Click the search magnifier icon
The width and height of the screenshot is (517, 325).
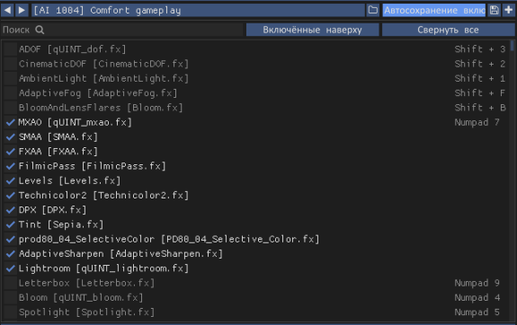click(40, 30)
